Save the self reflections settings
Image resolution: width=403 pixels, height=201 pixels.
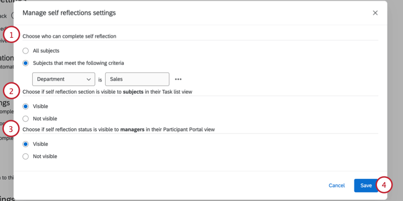coord(366,185)
